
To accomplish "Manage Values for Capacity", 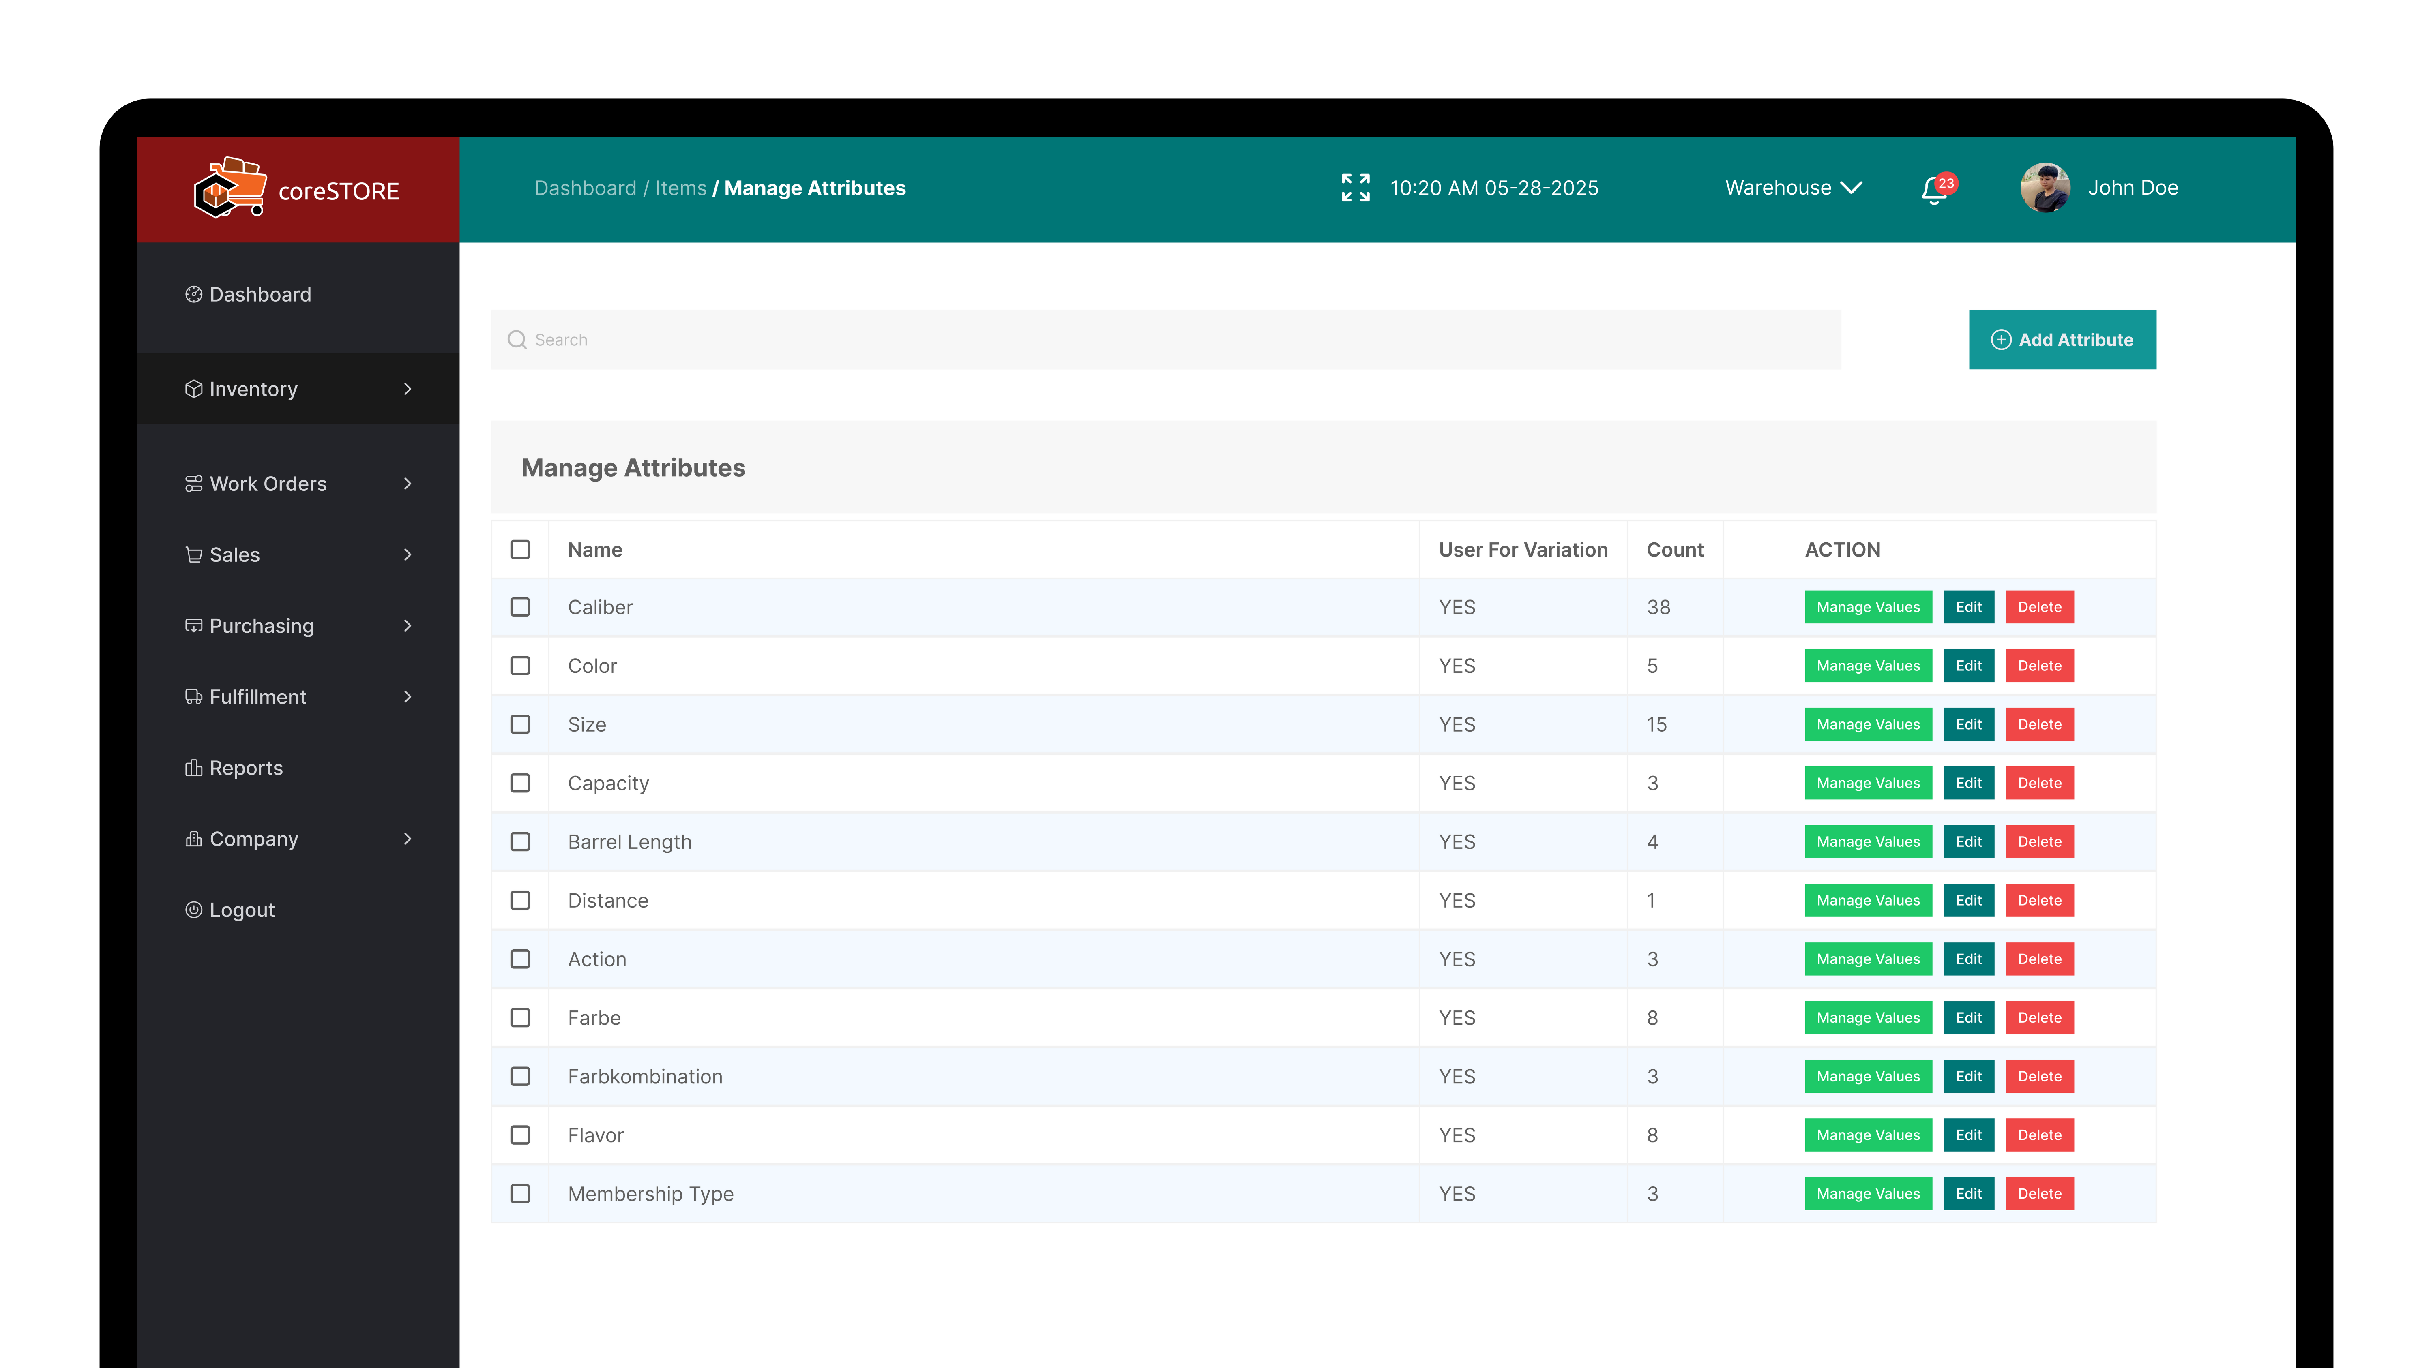I will (1868, 783).
